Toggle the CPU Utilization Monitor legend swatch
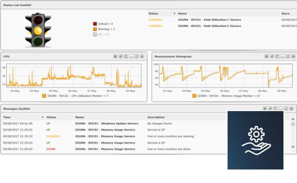Screen dimensions: 297x183 tap(44, 96)
